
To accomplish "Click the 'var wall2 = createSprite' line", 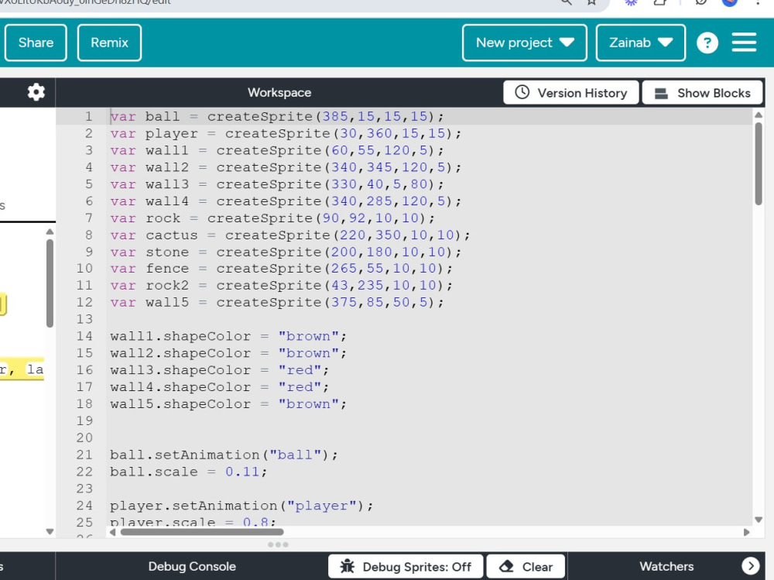I will 286,167.
